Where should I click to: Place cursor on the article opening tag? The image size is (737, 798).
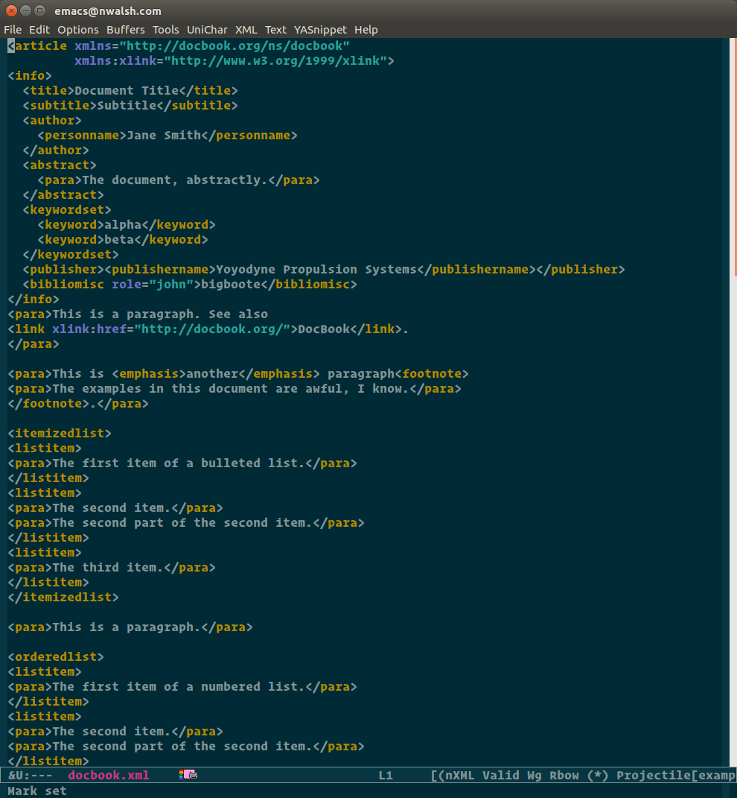pos(37,45)
